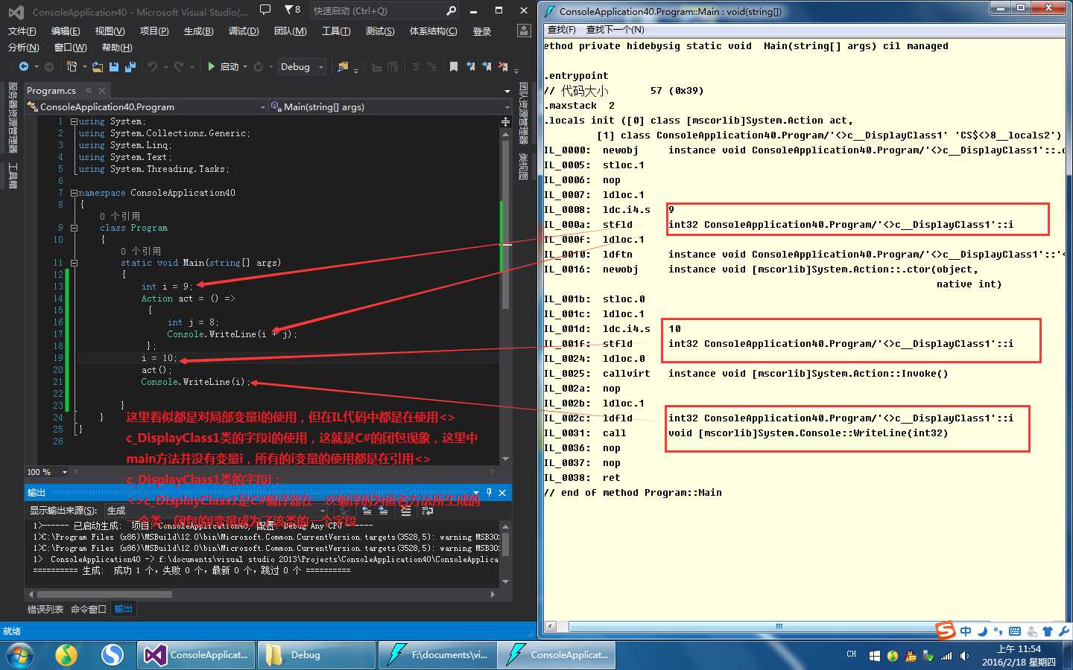Click the output panel horizontal scrollbar
1073x670 pixels.
click(x=104, y=594)
